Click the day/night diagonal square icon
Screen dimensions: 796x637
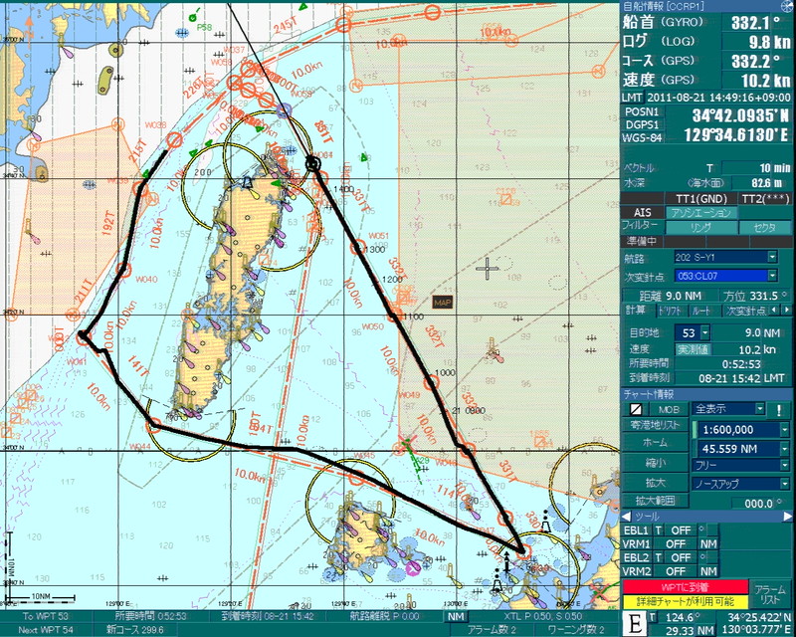(x=634, y=409)
